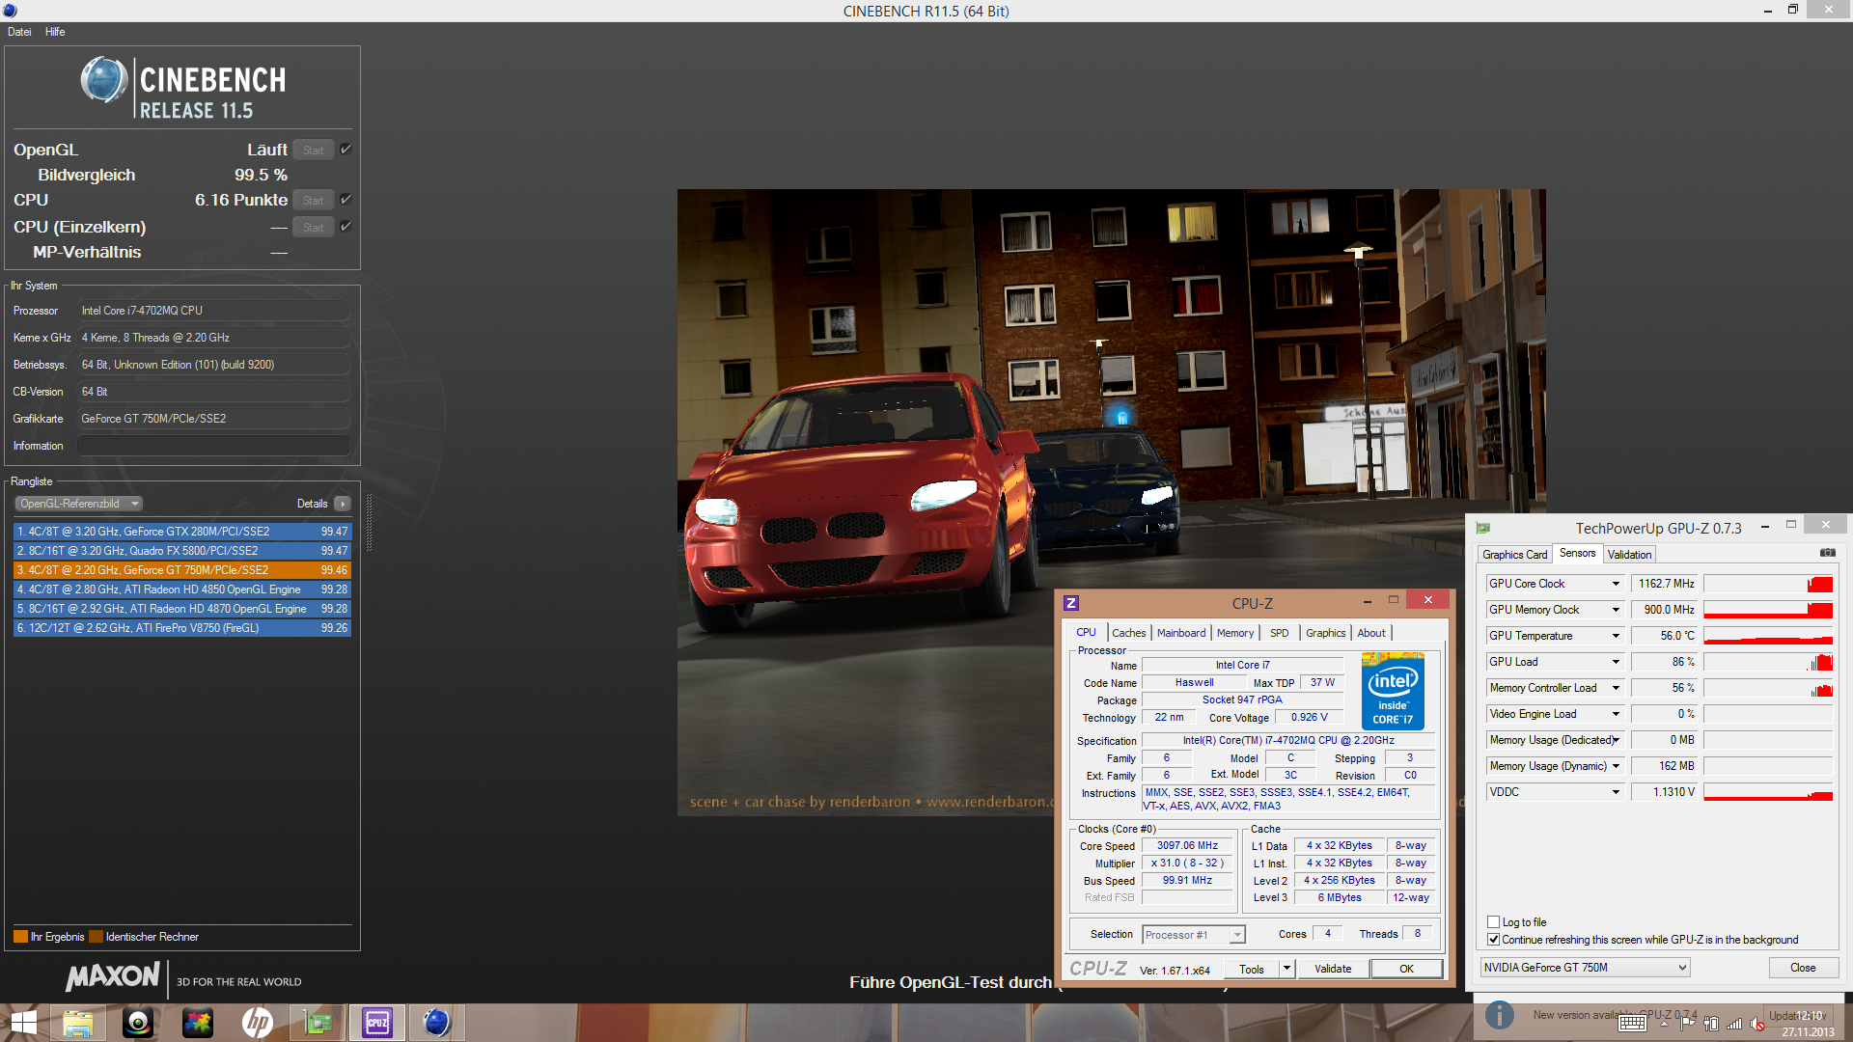Viewport: 1853px width, 1042px height.
Task: Switch to the SPD tab in CPU-Z
Action: click(x=1280, y=633)
